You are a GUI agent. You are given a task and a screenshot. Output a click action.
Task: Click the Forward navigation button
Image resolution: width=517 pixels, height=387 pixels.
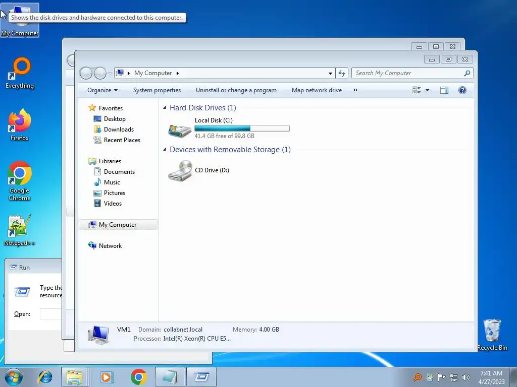point(100,73)
